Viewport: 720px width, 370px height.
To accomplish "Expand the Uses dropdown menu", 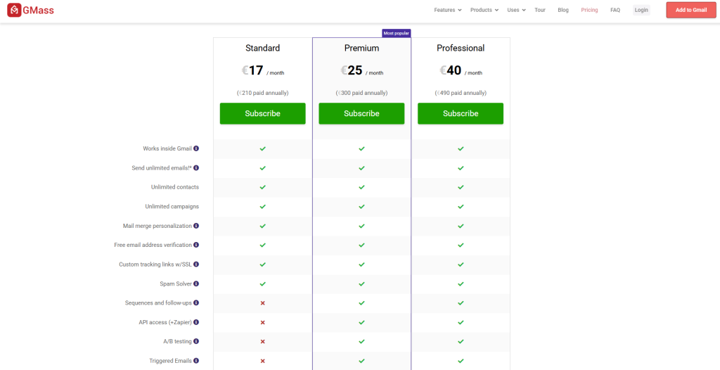I will (516, 10).
